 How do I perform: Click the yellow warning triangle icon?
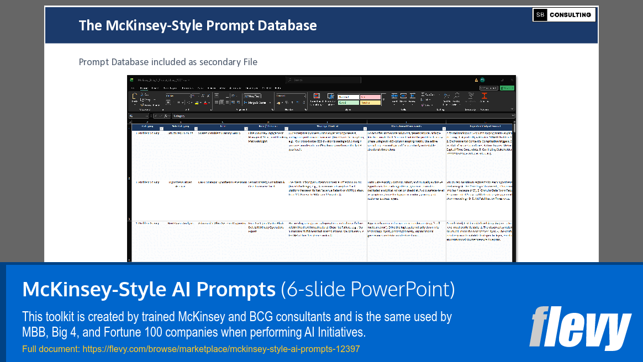476,80
